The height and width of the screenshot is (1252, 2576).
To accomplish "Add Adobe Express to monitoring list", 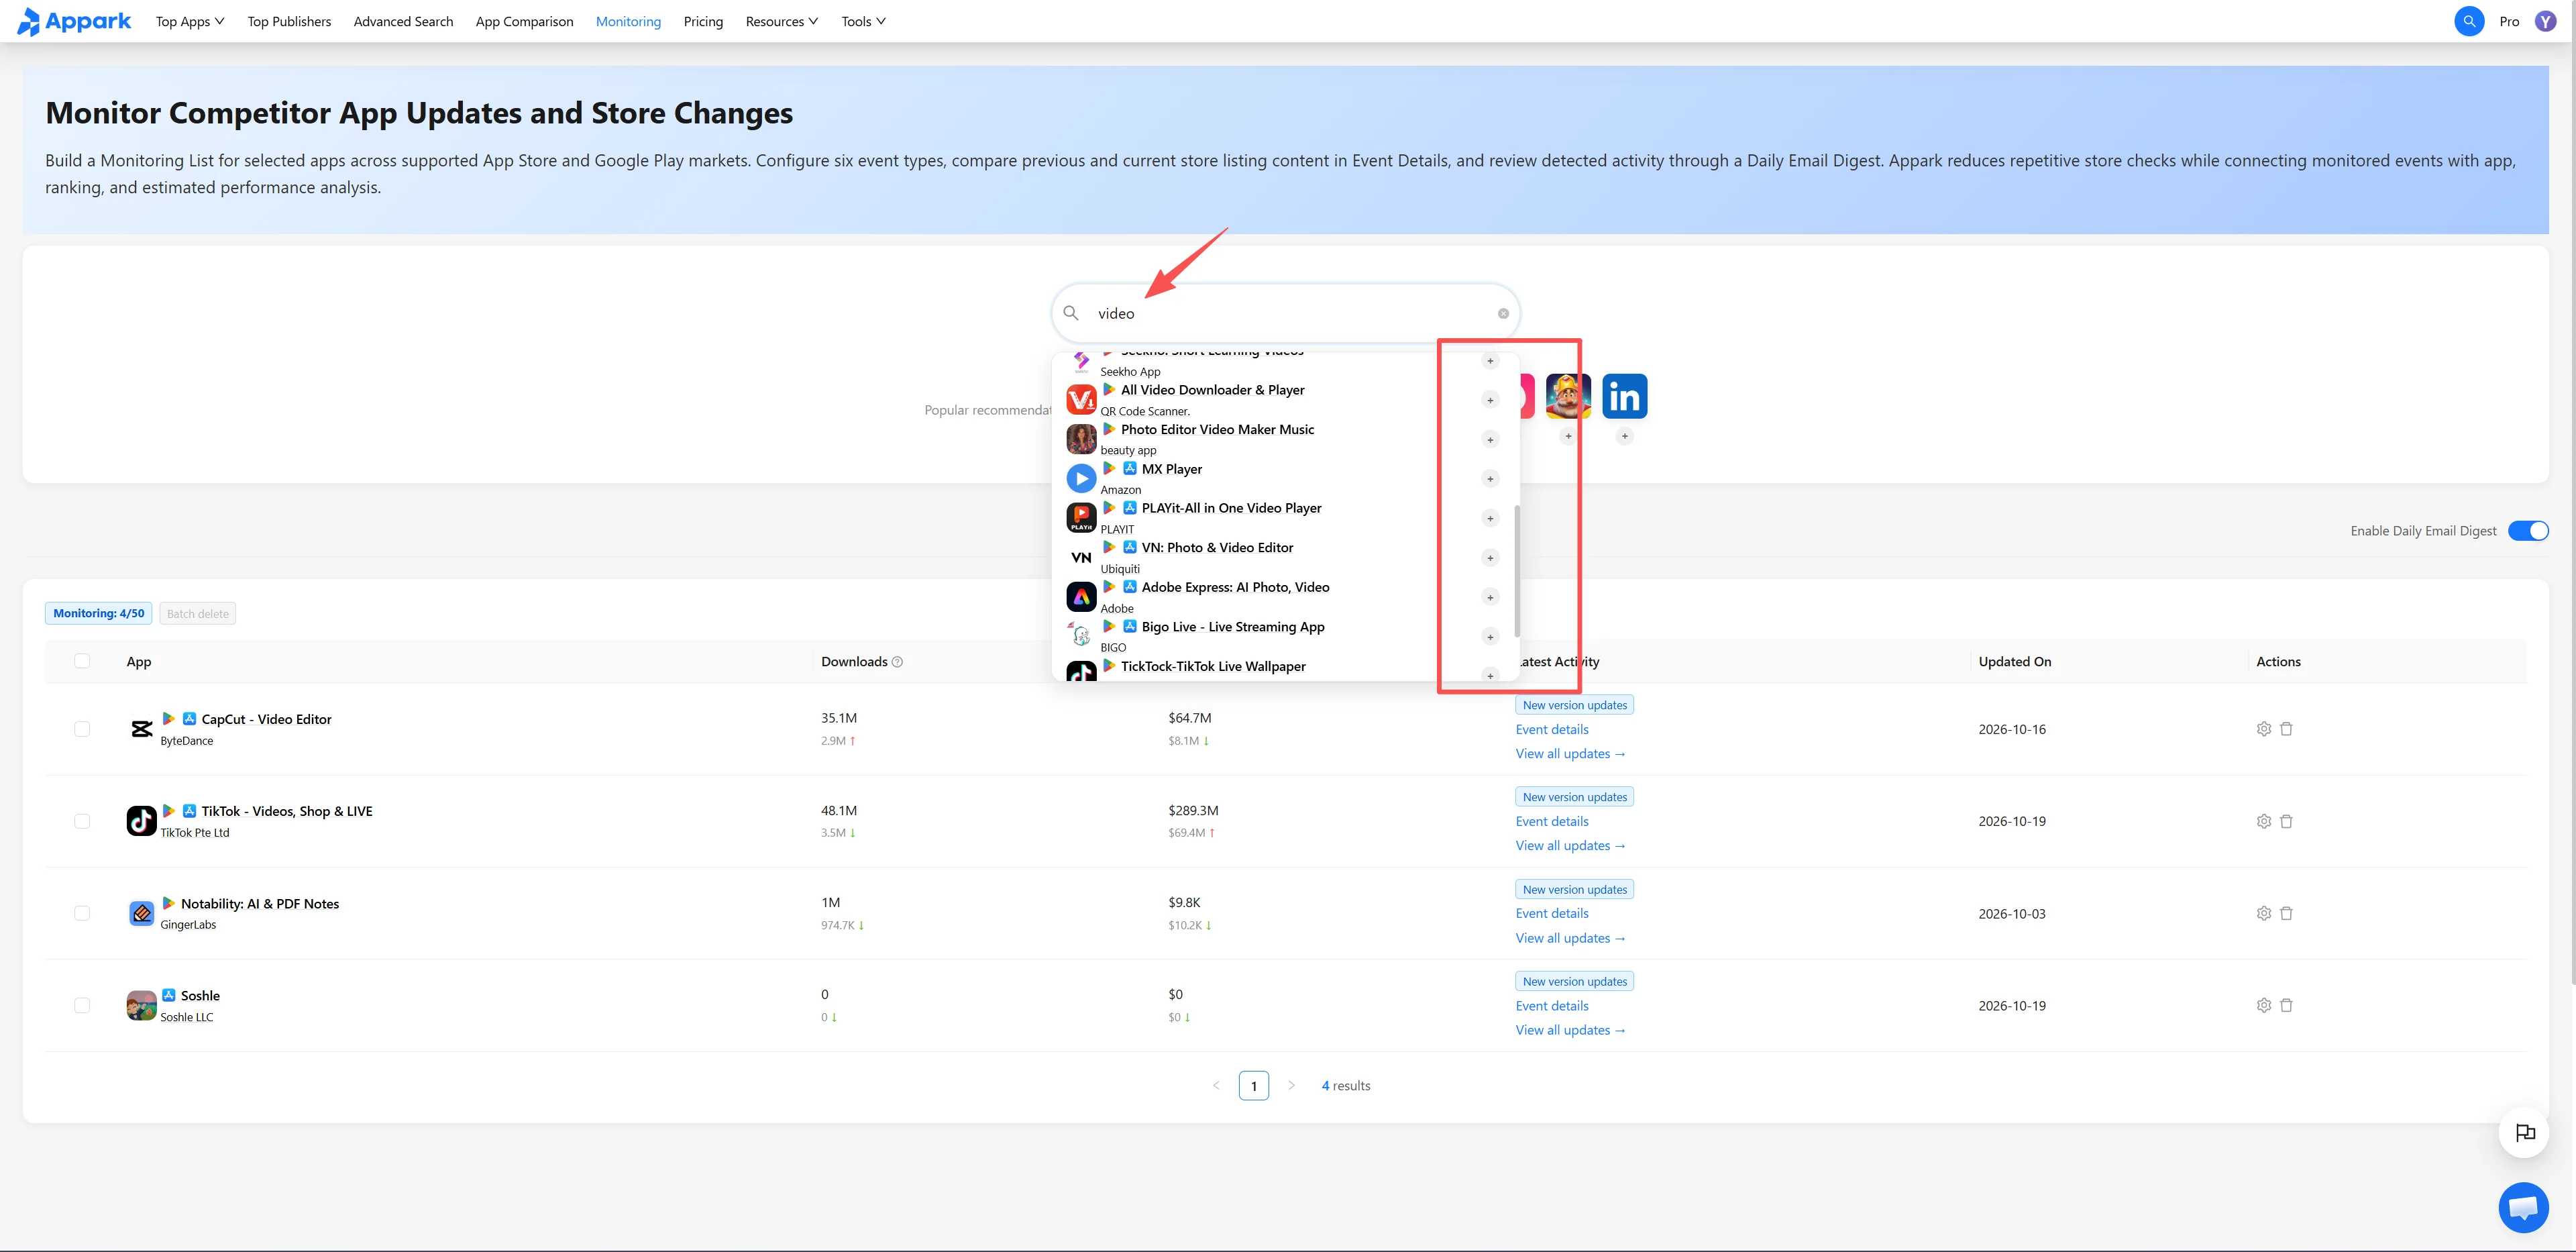I will tap(1490, 597).
